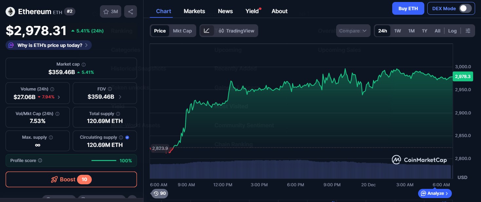The width and height of the screenshot is (481, 202).
Task: Click the Circulating supply verified checkmark
Action: 128,137
